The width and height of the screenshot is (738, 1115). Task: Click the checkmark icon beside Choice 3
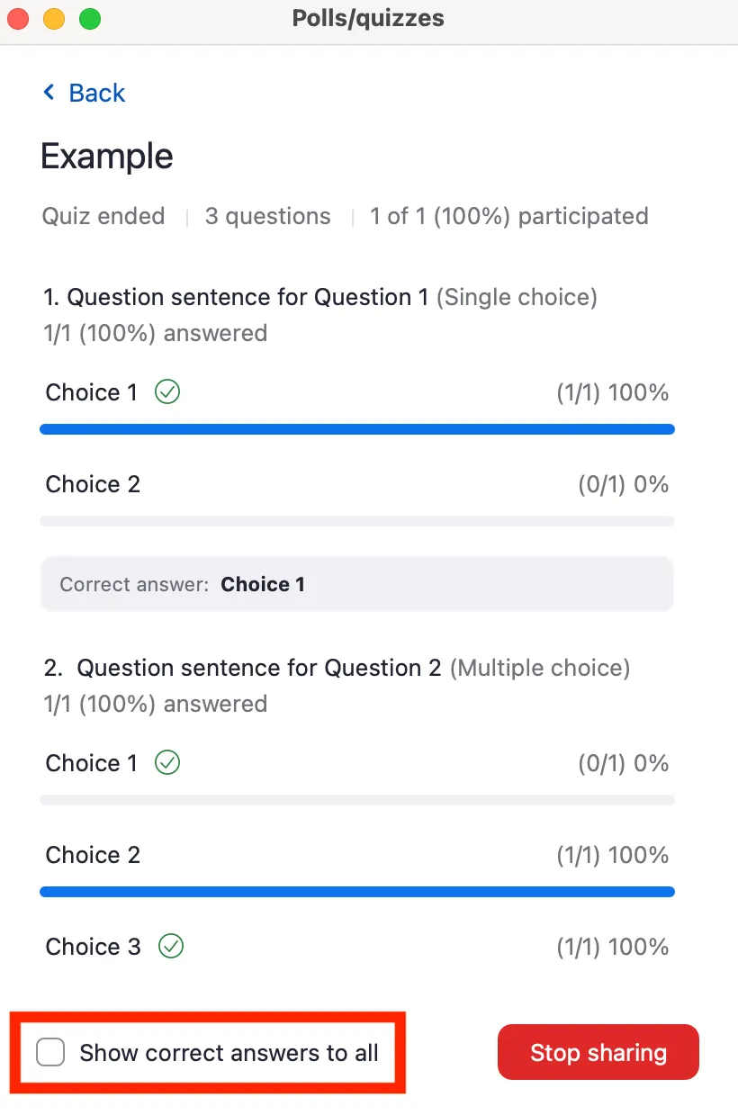click(170, 946)
